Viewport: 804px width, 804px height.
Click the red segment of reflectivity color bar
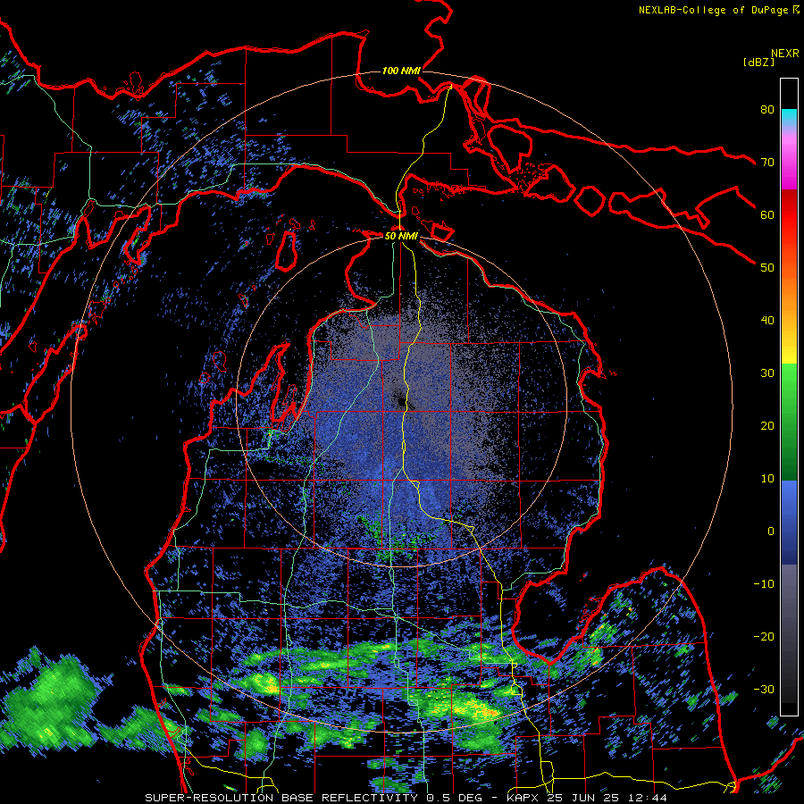pyautogui.click(x=789, y=215)
